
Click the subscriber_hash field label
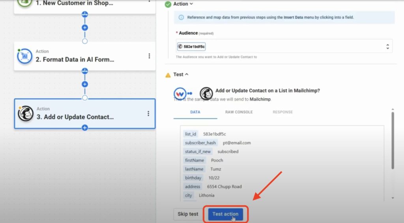(200, 142)
